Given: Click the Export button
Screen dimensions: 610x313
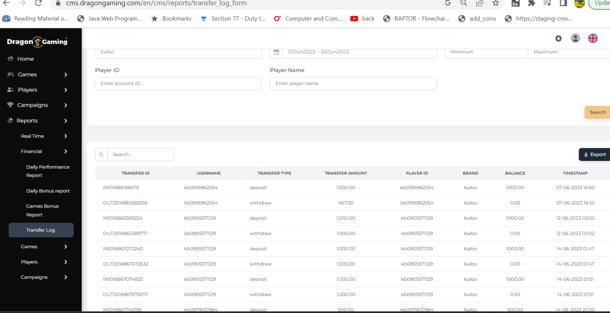Looking at the screenshot, I should [595, 154].
